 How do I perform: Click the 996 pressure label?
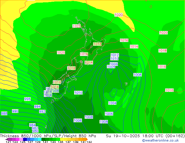pyautogui.click(x=27, y=99)
